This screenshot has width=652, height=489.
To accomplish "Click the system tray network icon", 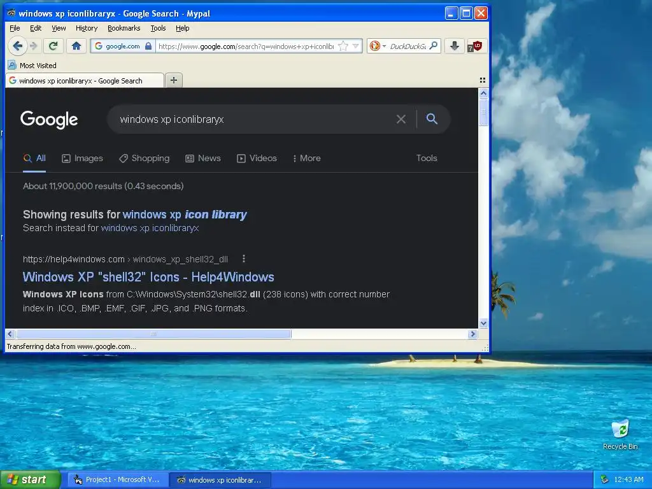I will tap(605, 480).
